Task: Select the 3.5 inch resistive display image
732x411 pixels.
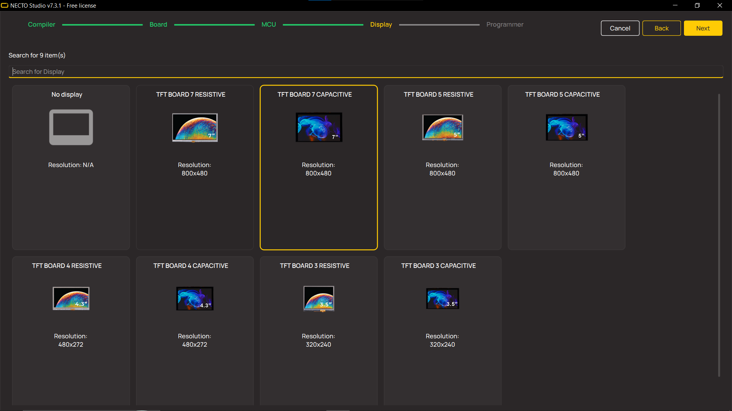Action: 319,298
